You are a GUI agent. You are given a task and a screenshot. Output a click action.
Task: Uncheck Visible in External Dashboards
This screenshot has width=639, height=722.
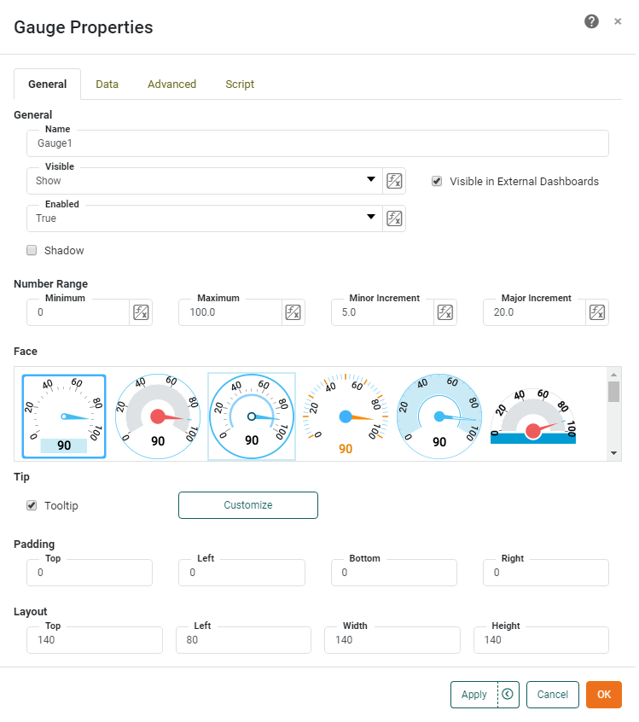click(437, 180)
